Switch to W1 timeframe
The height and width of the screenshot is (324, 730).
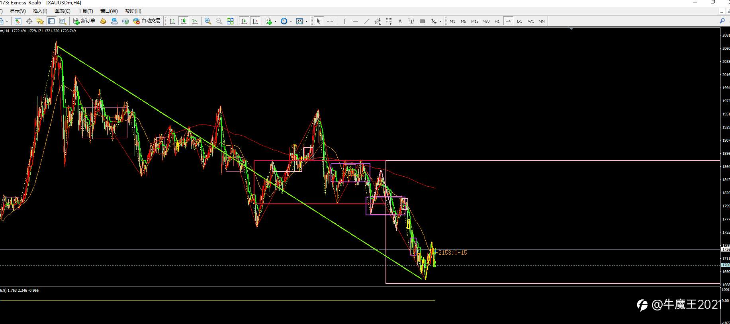[x=531, y=21]
